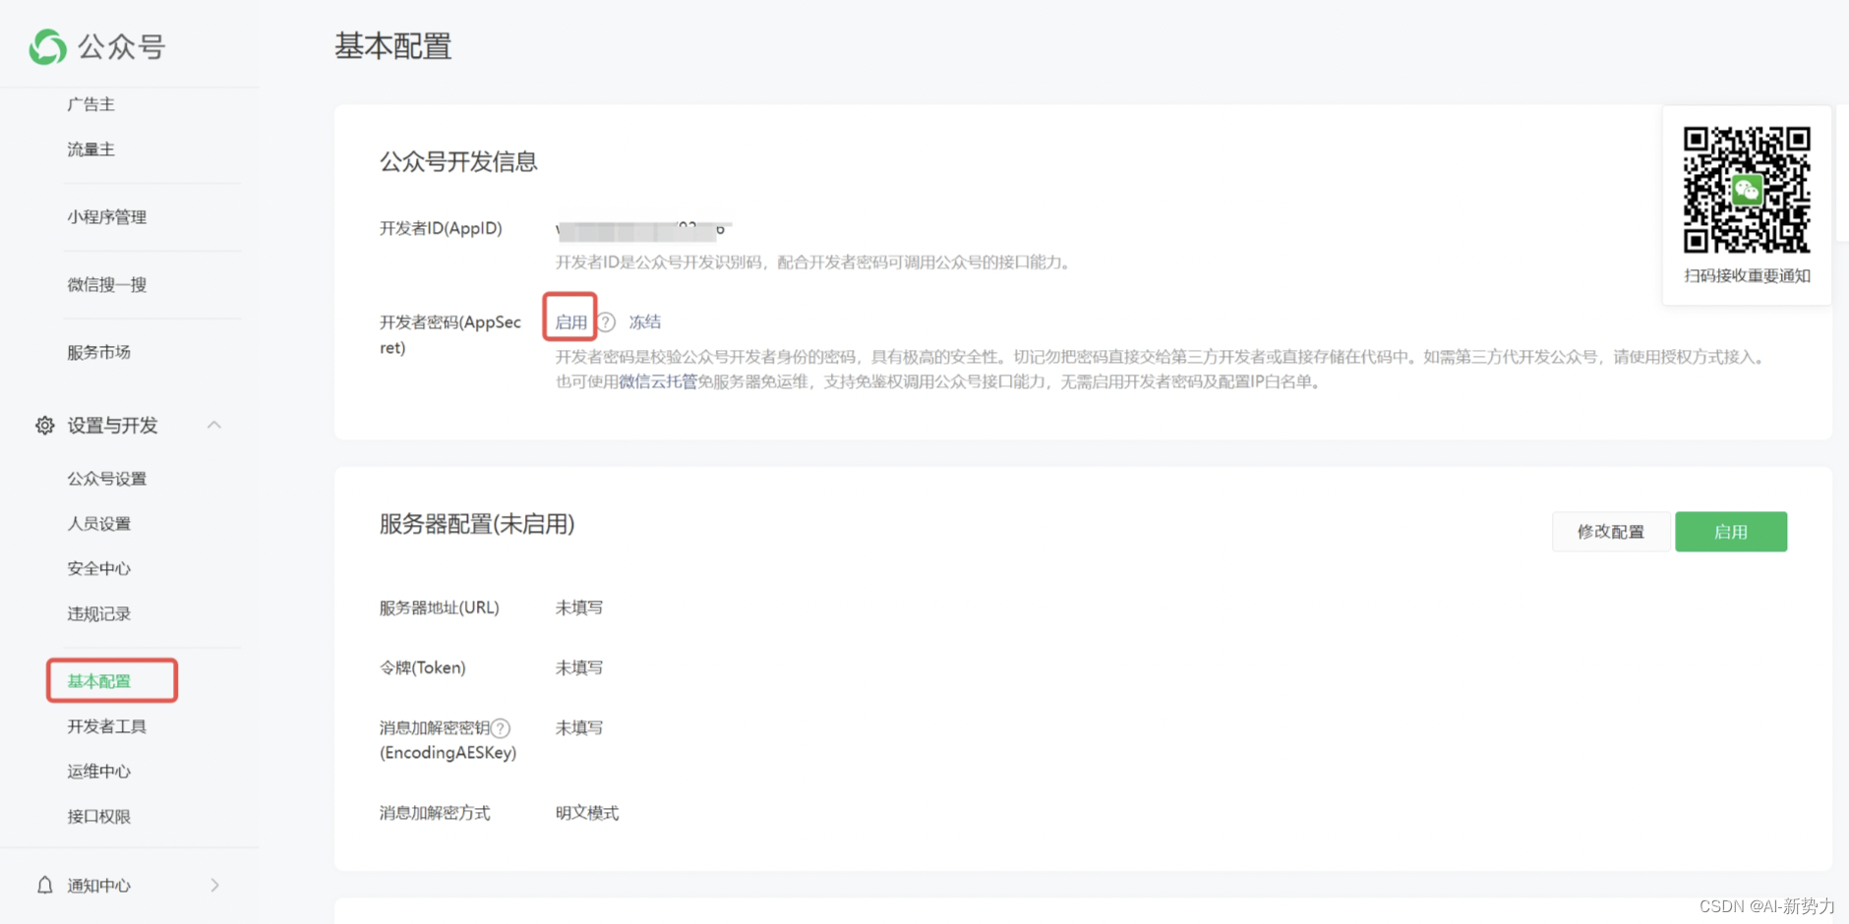Click the 明文模式 value
This screenshot has width=1849, height=924.
coord(587,813)
